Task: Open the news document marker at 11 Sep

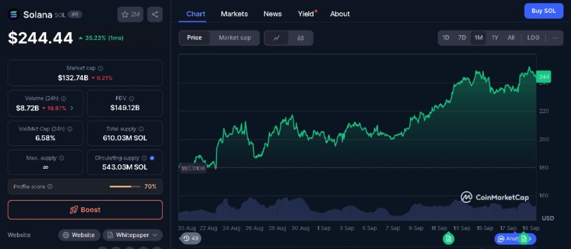Action: click(448, 238)
